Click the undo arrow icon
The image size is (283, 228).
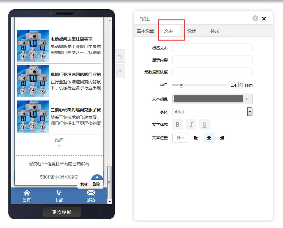pos(120,56)
